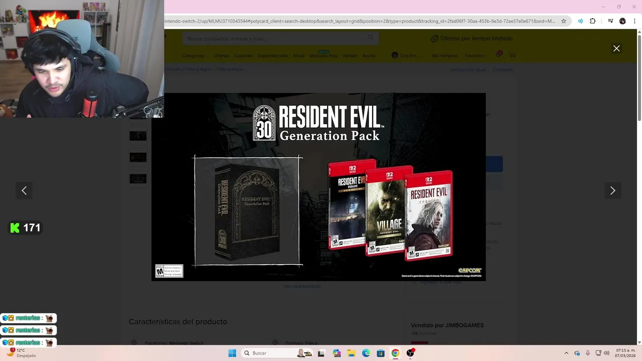Open the clock showing 07:15 a. m.

pyautogui.click(x=625, y=353)
